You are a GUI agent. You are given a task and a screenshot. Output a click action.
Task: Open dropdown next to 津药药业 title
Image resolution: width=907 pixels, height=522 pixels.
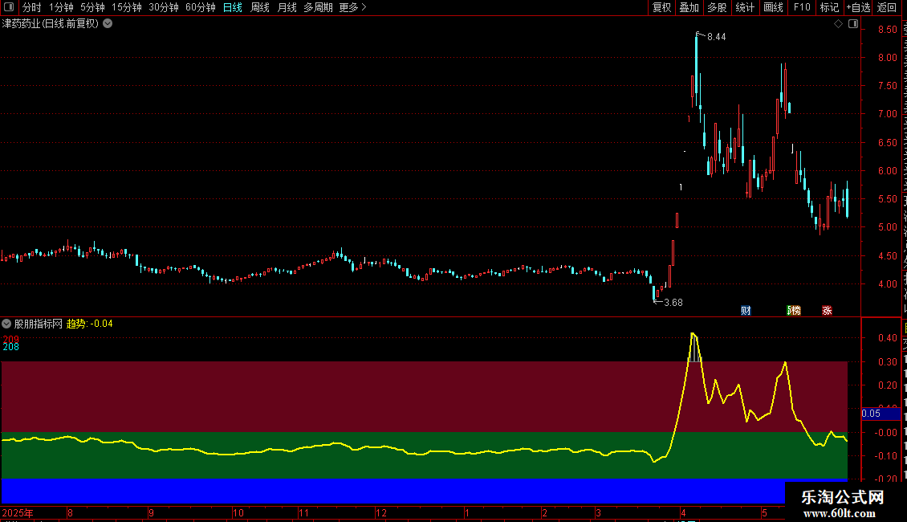[108, 23]
